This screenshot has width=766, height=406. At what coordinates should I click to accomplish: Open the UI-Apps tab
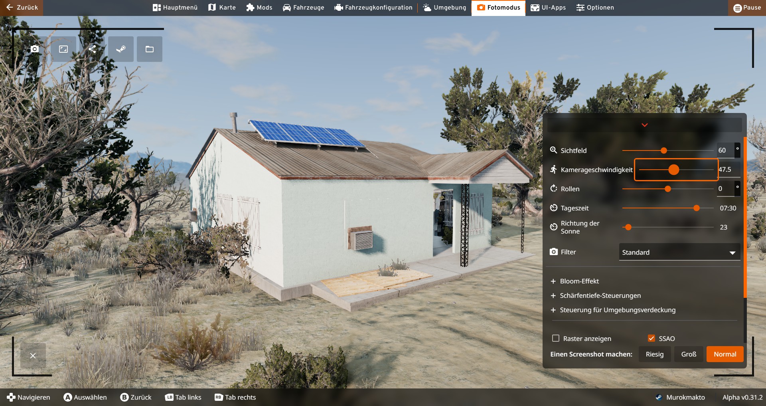point(549,8)
